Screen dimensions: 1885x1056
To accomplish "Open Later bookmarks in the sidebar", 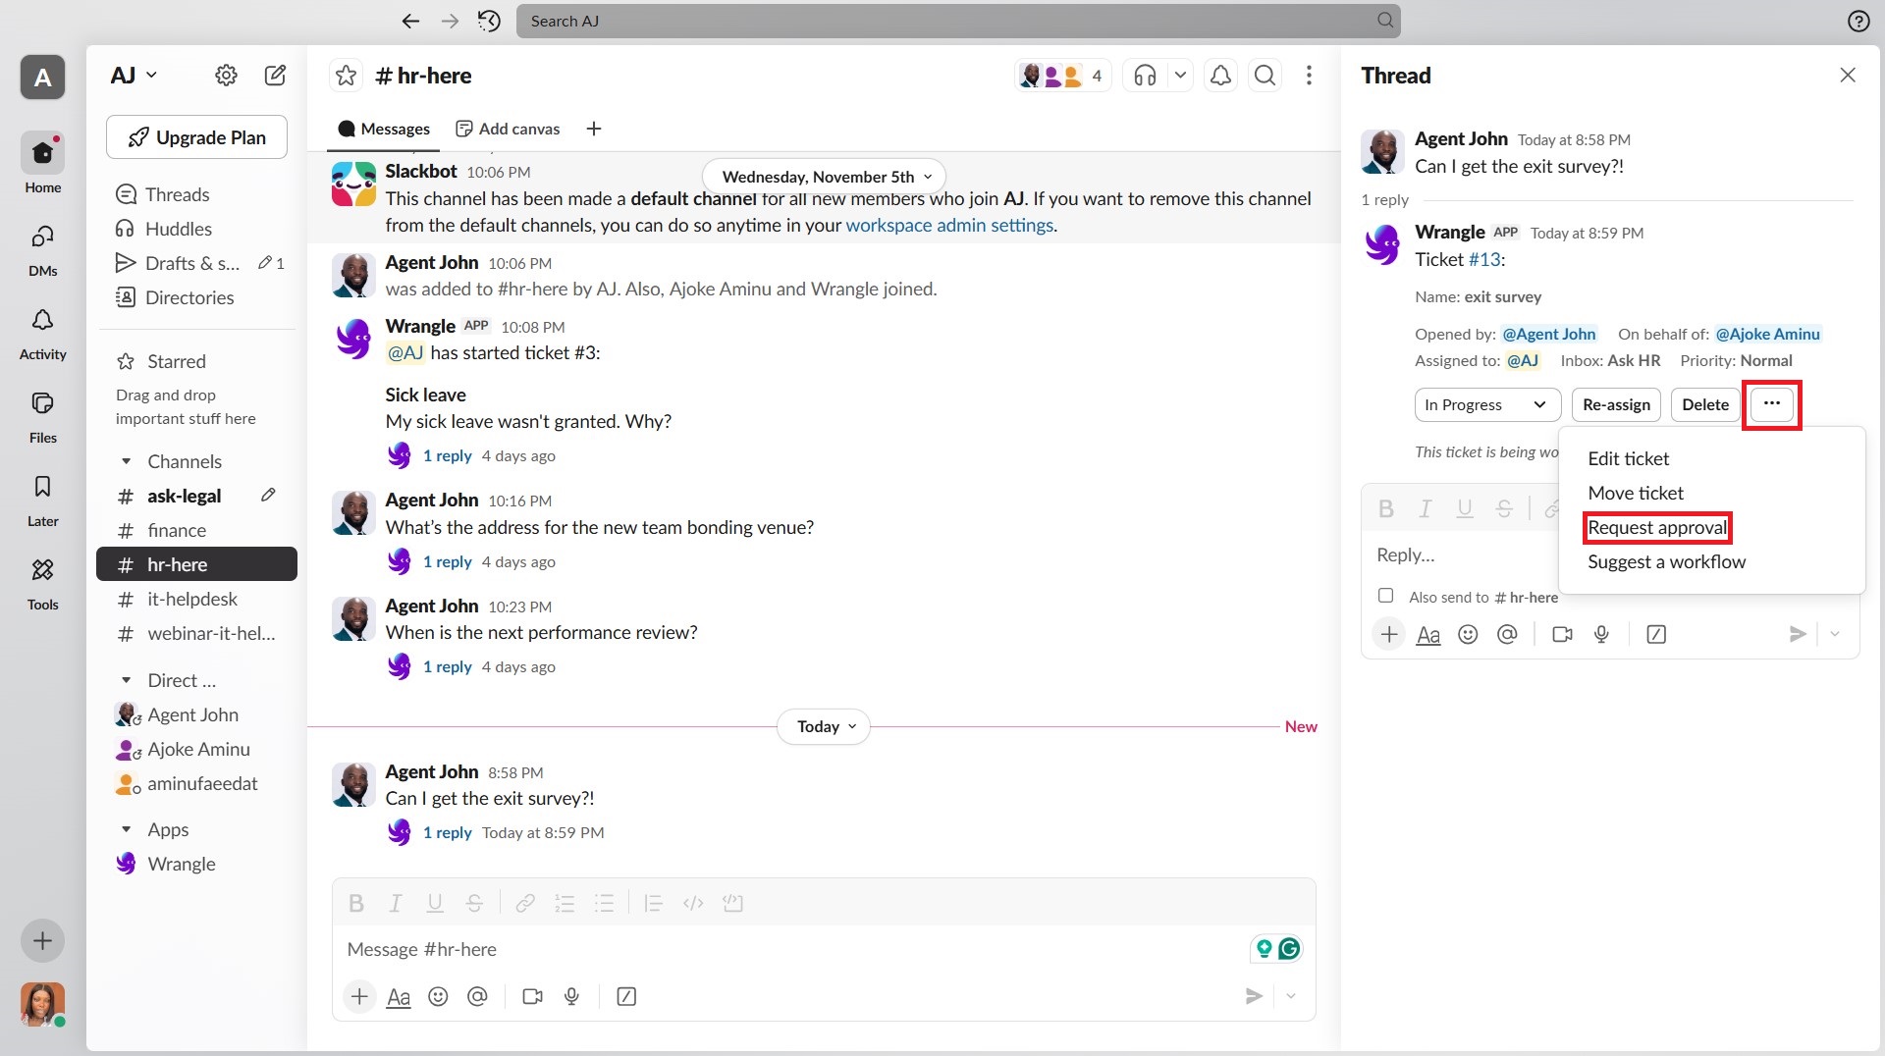I will click(x=42, y=501).
